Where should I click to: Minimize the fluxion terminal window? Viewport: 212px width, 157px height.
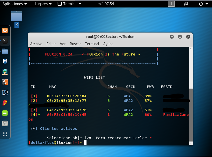[172, 37]
